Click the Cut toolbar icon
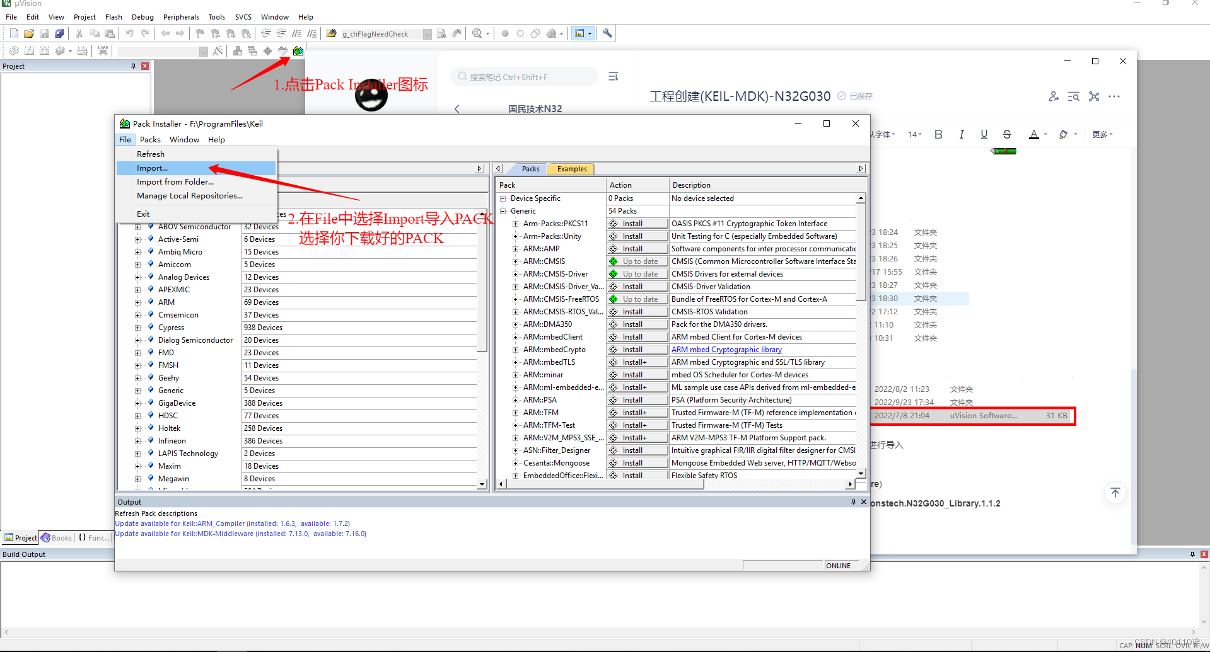Image resolution: width=1210 pixels, height=652 pixels. pos(79,33)
